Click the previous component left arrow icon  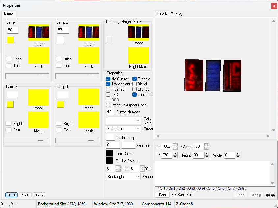[x=268, y=195]
